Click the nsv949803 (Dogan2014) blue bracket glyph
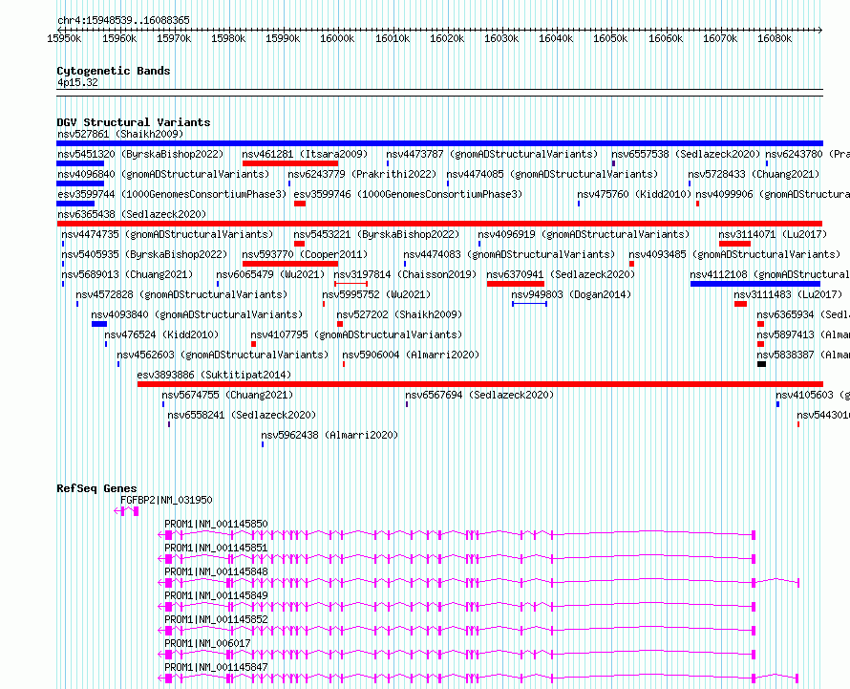Image resolution: width=850 pixels, height=689 pixels. tap(530, 304)
